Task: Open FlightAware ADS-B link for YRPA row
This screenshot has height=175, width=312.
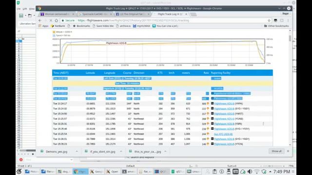Action: coord(224,104)
